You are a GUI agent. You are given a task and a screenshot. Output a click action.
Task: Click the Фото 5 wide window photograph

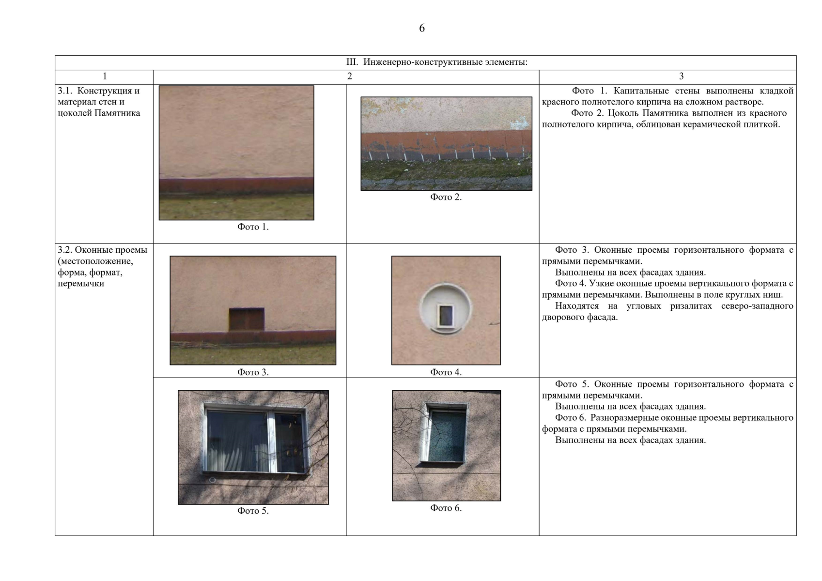pyautogui.click(x=253, y=447)
